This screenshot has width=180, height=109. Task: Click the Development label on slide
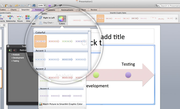96,86
